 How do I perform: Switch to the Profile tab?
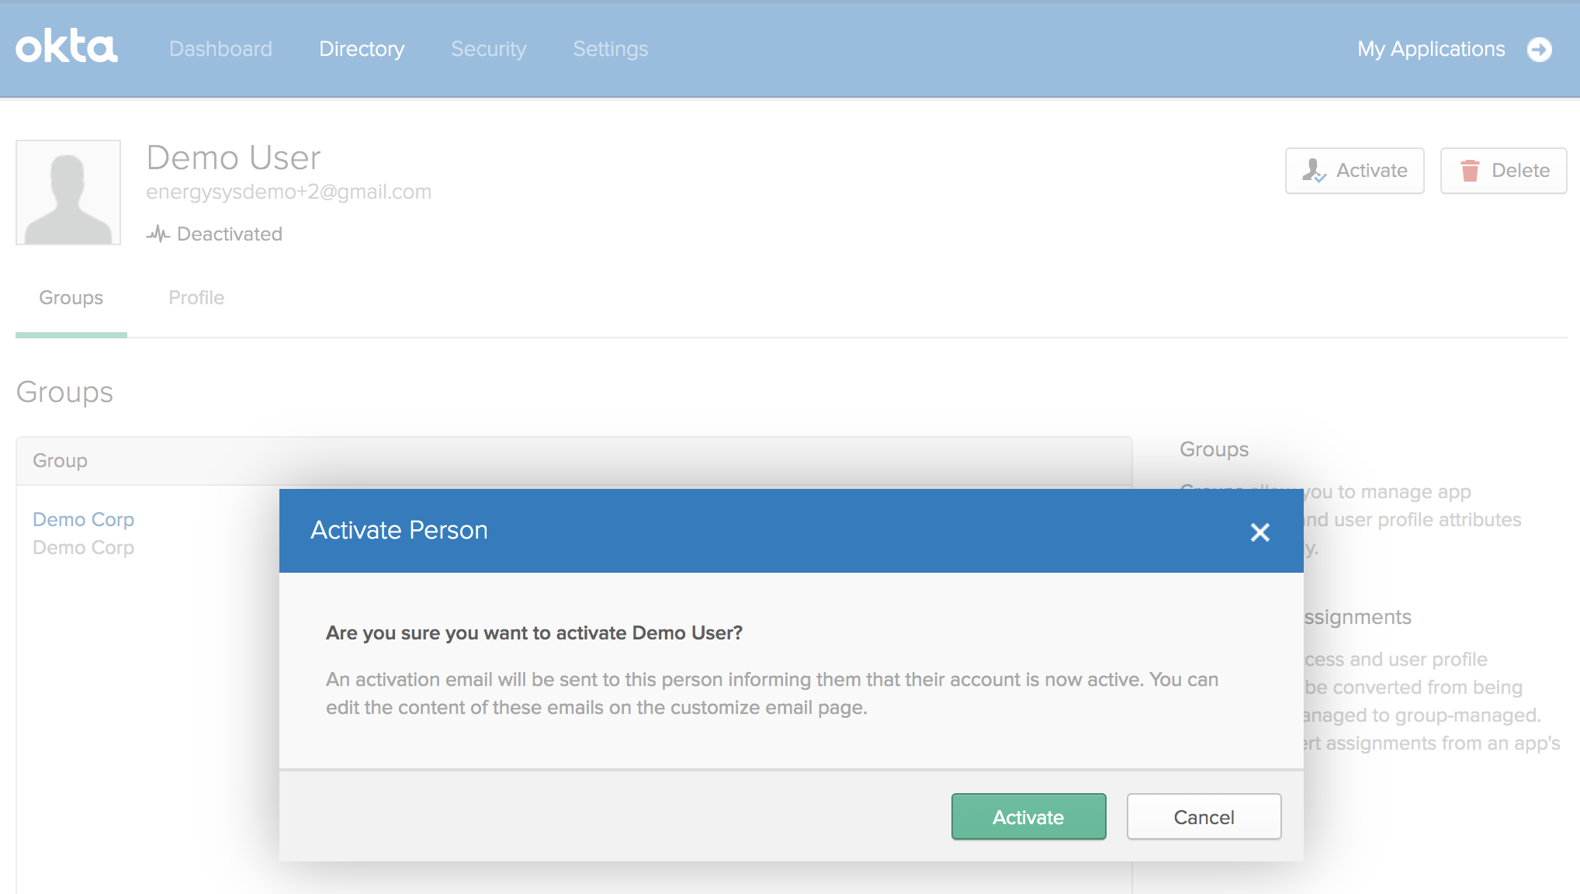tap(196, 298)
